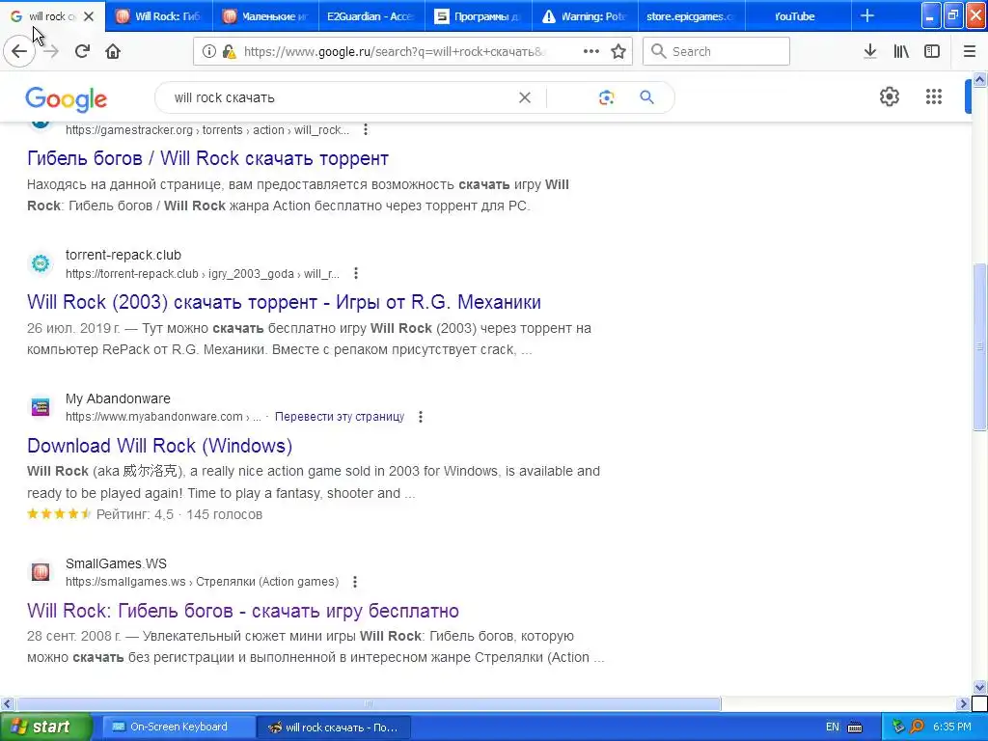Viewport: 988px width, 741px height.
Task: Click the scroll down arrow
Action: pos(979,687)
